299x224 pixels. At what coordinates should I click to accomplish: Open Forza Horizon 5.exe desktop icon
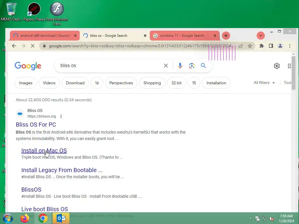pos(57,13)
